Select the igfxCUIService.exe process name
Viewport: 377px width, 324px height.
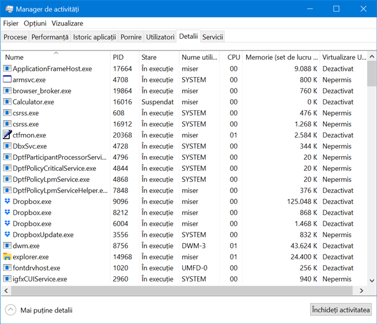[40, 279]
